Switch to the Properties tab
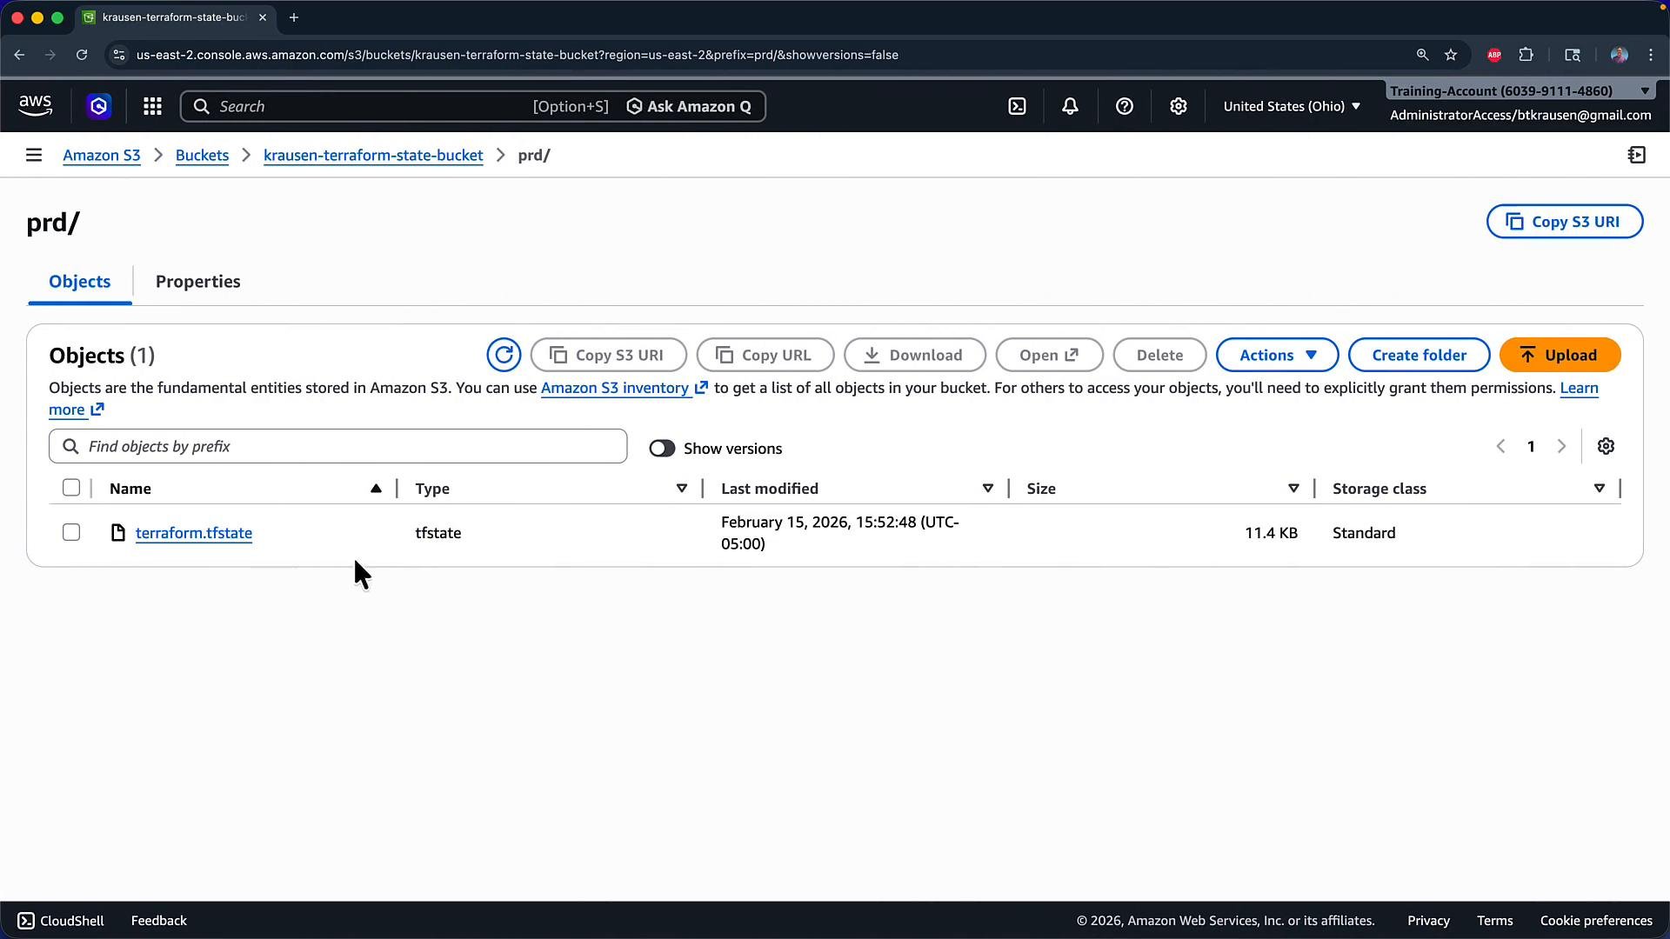Screen dimensions: 1670x939 pos(198,282)
